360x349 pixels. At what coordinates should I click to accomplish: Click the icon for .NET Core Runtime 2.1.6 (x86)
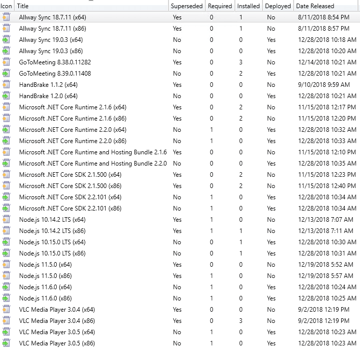click(7, 119)
